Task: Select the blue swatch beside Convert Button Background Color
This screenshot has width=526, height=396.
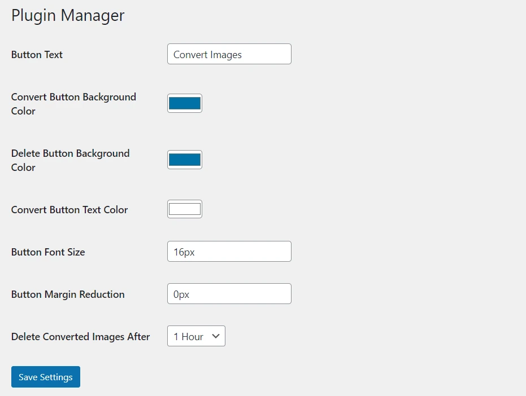Action: [x=184, y=103]
